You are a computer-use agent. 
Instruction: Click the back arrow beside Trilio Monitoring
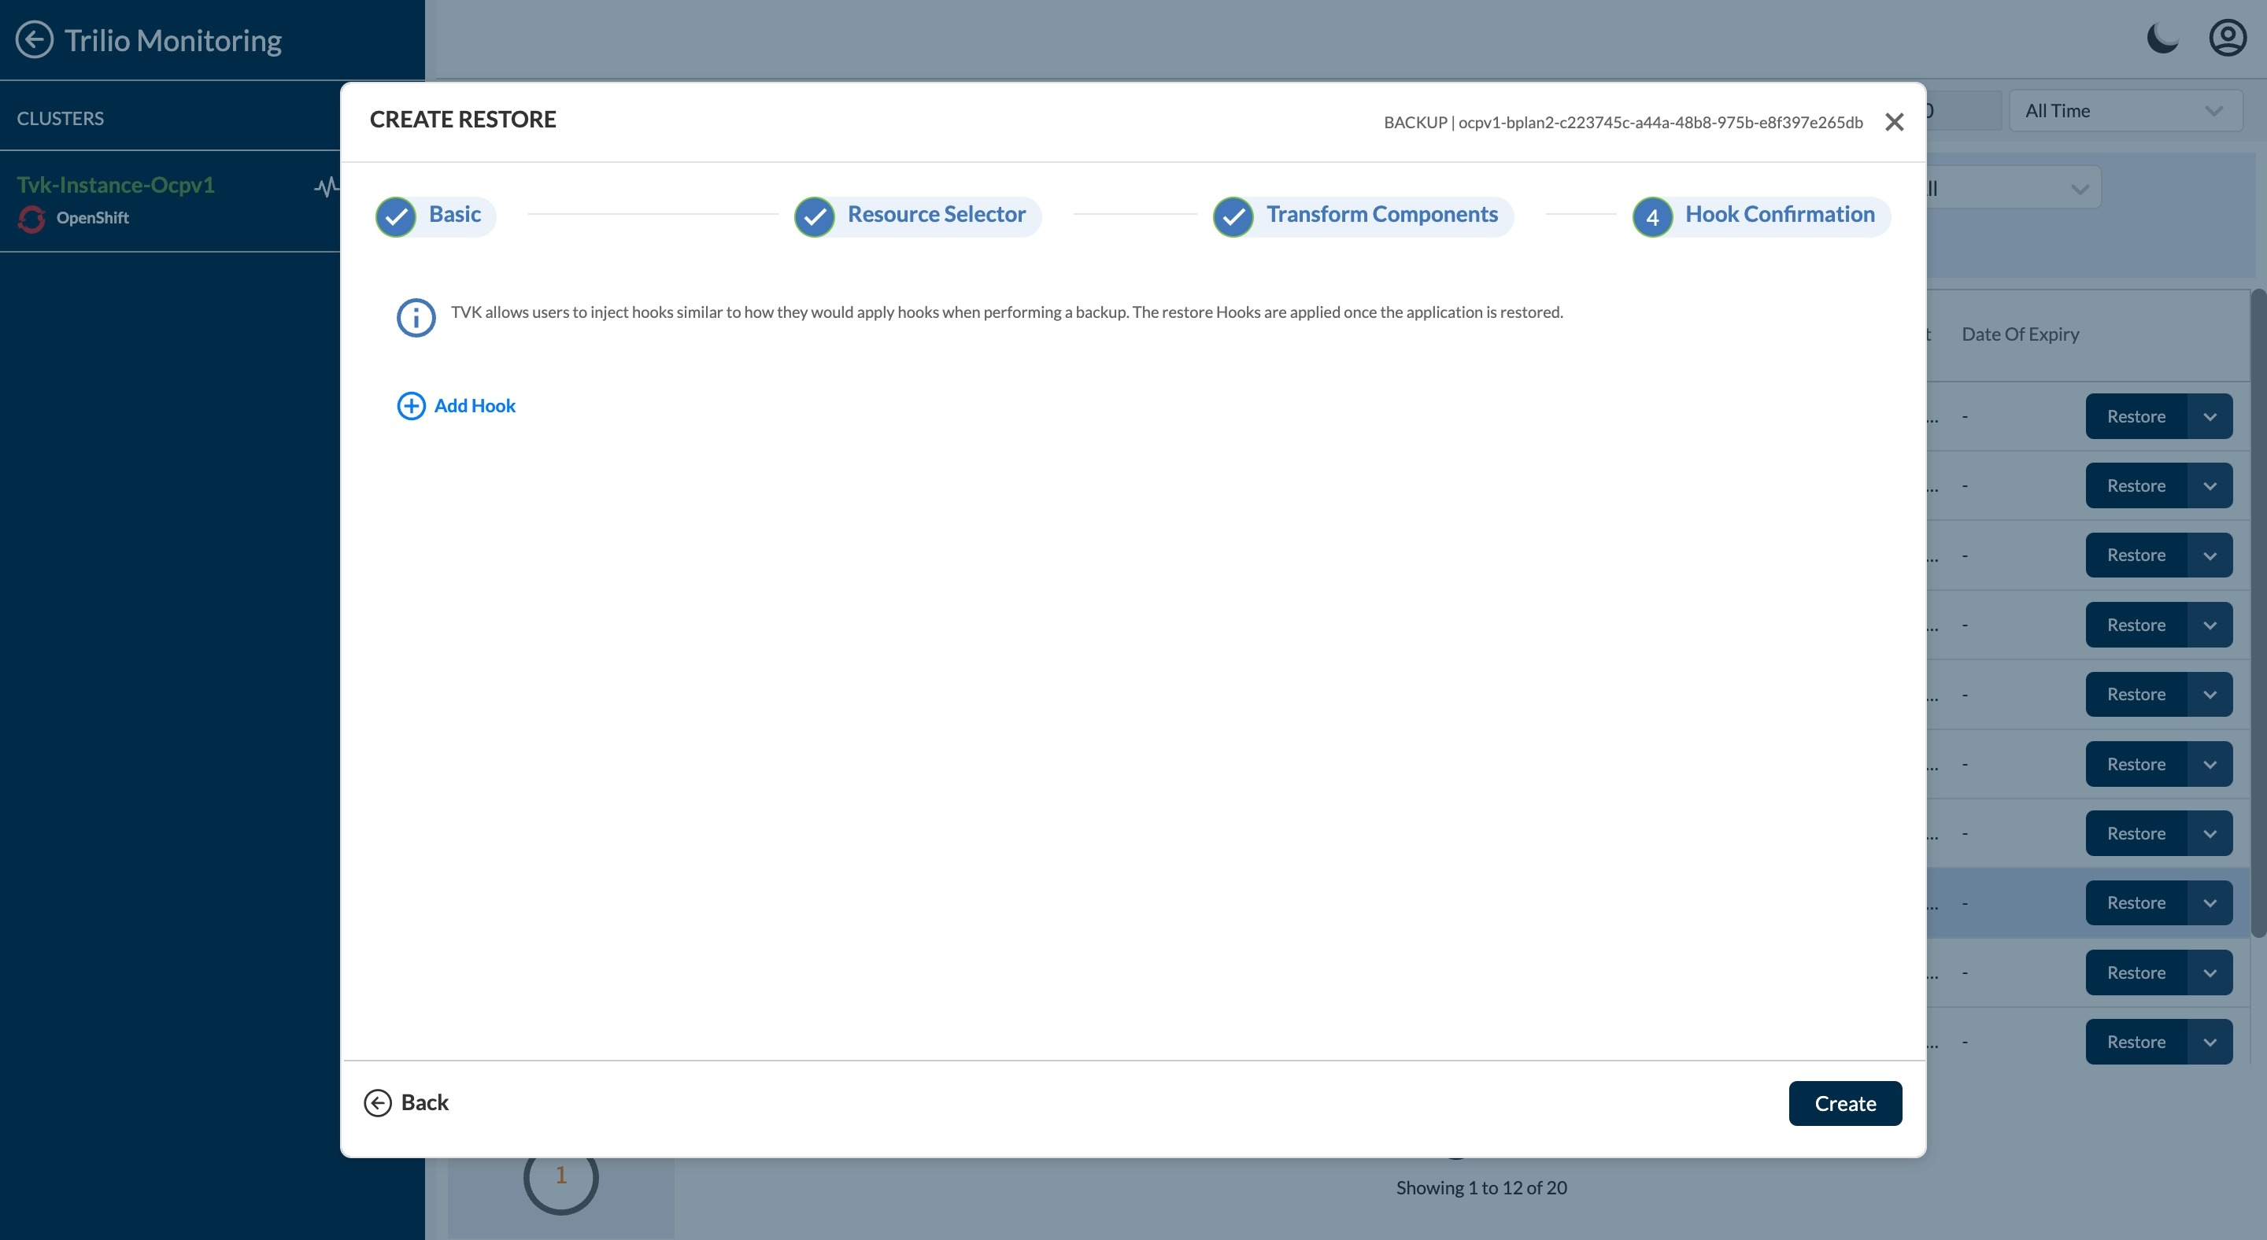[35, 39]
